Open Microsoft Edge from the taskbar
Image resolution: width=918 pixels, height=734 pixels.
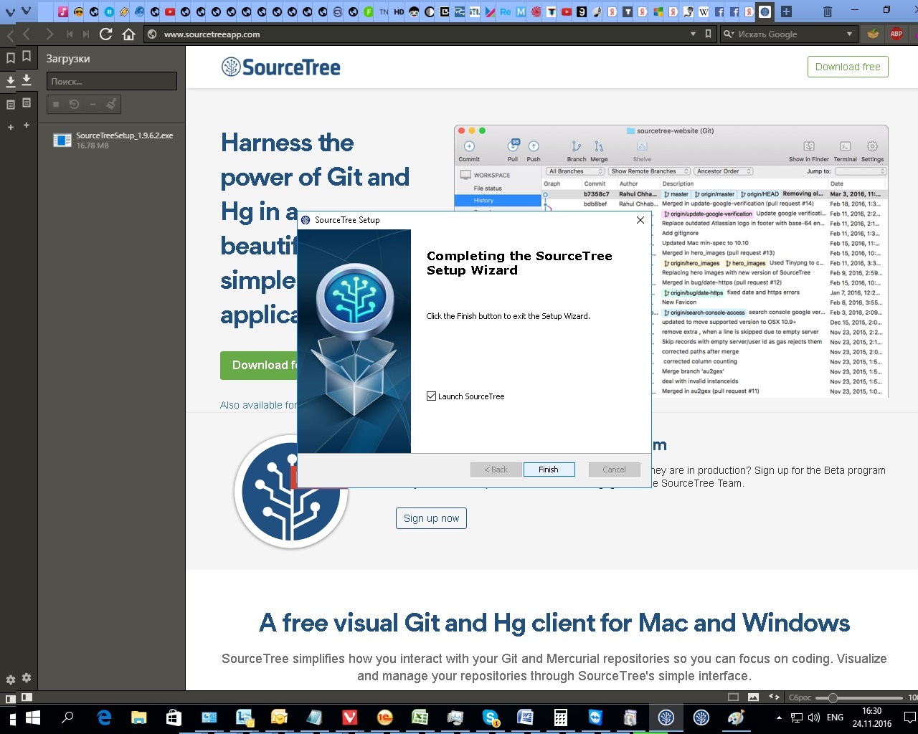click(104, 718)
